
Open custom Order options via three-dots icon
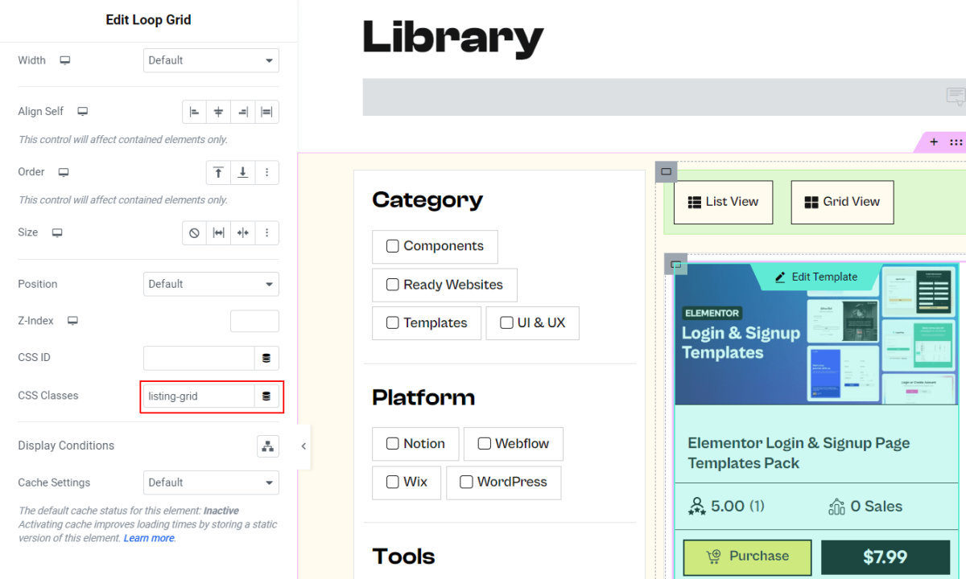click(266, 172)
